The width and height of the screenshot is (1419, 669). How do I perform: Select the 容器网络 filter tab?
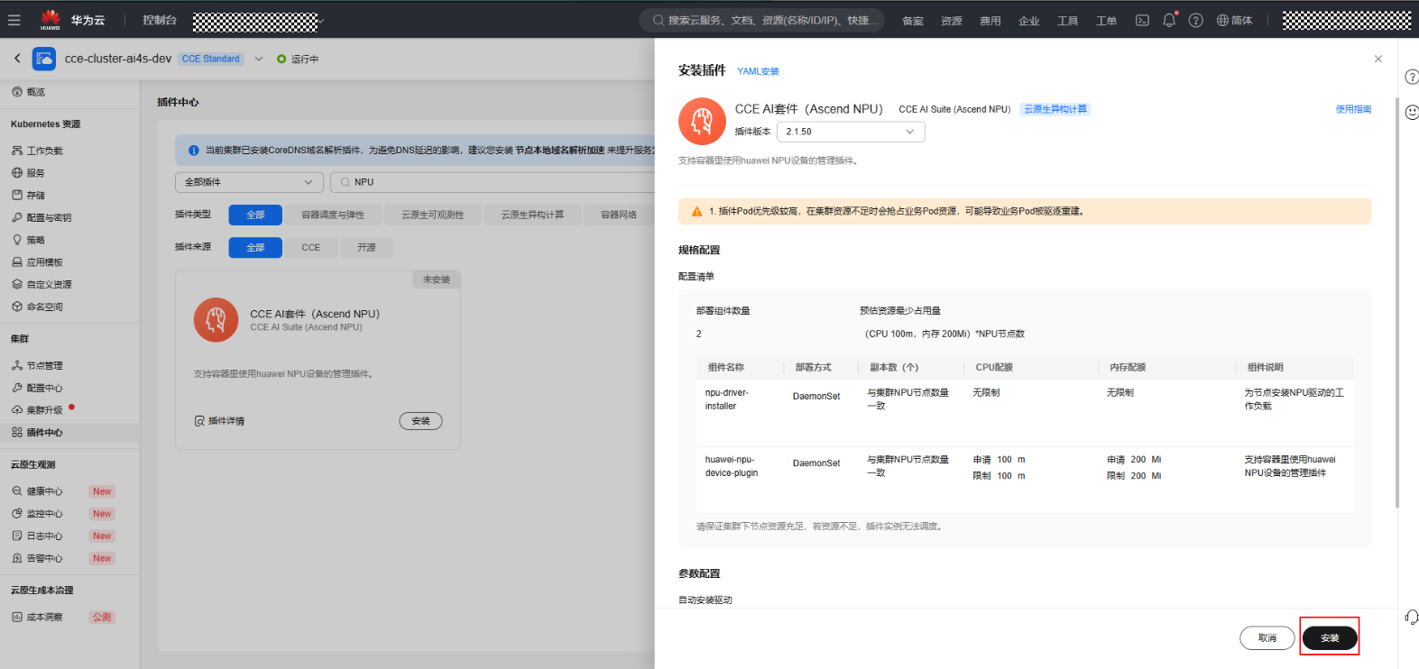pos(619,215)
